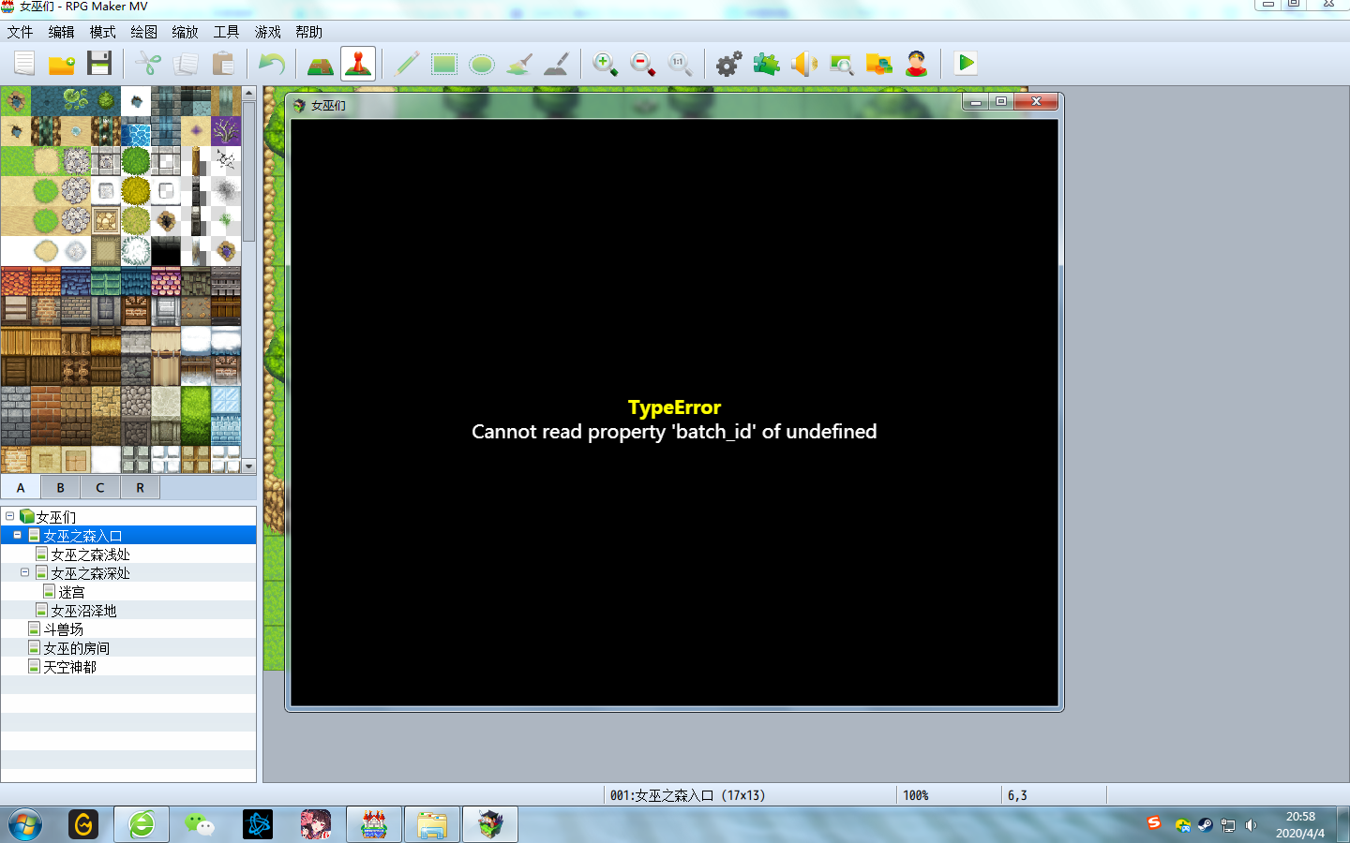Screen dimensions: 1350x843
Task: Switch to Map editing mode
Action: [x=321, y=64]
